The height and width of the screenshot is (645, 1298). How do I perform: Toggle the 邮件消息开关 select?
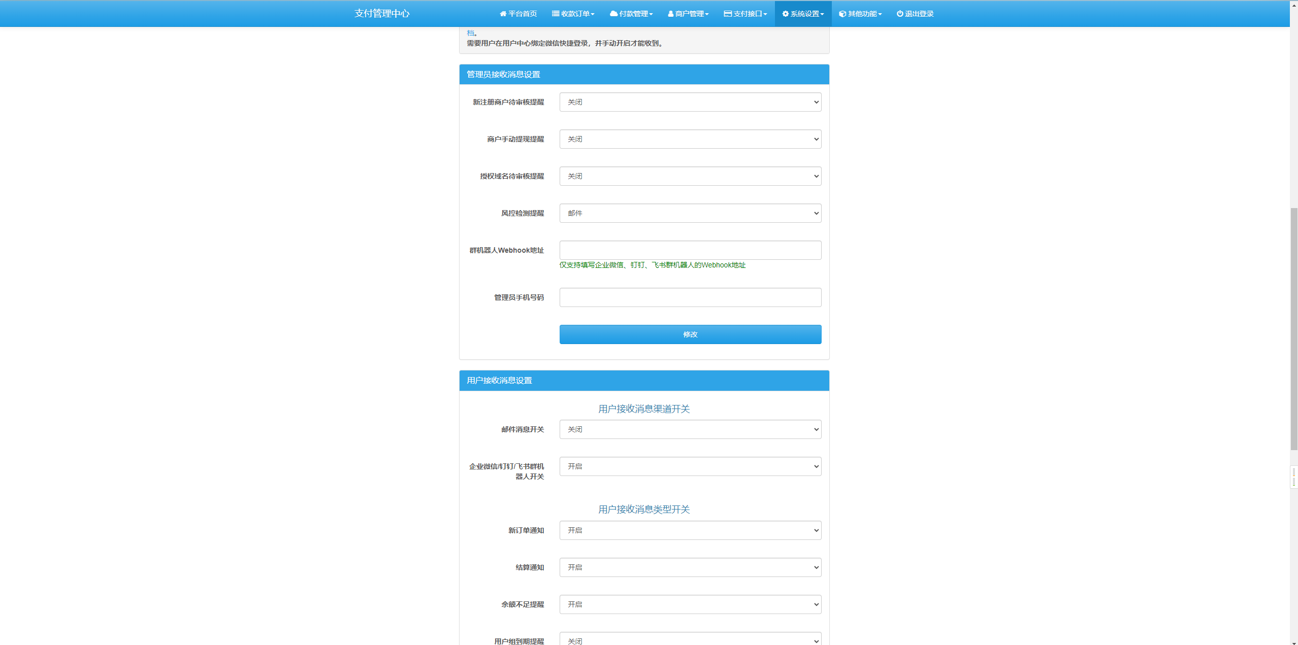click(690, 429)
